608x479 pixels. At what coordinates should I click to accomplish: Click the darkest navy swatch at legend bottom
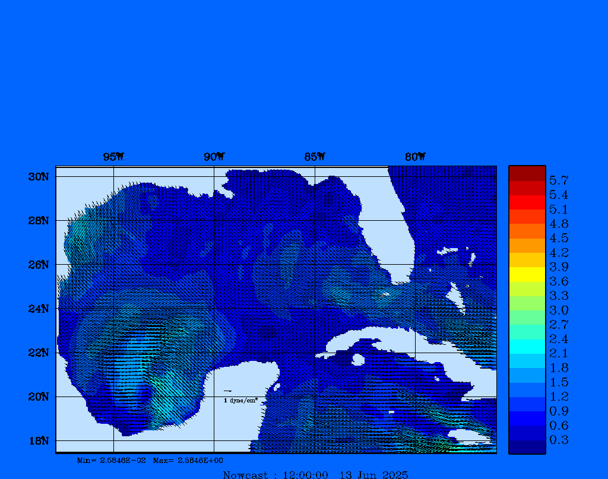527,447
